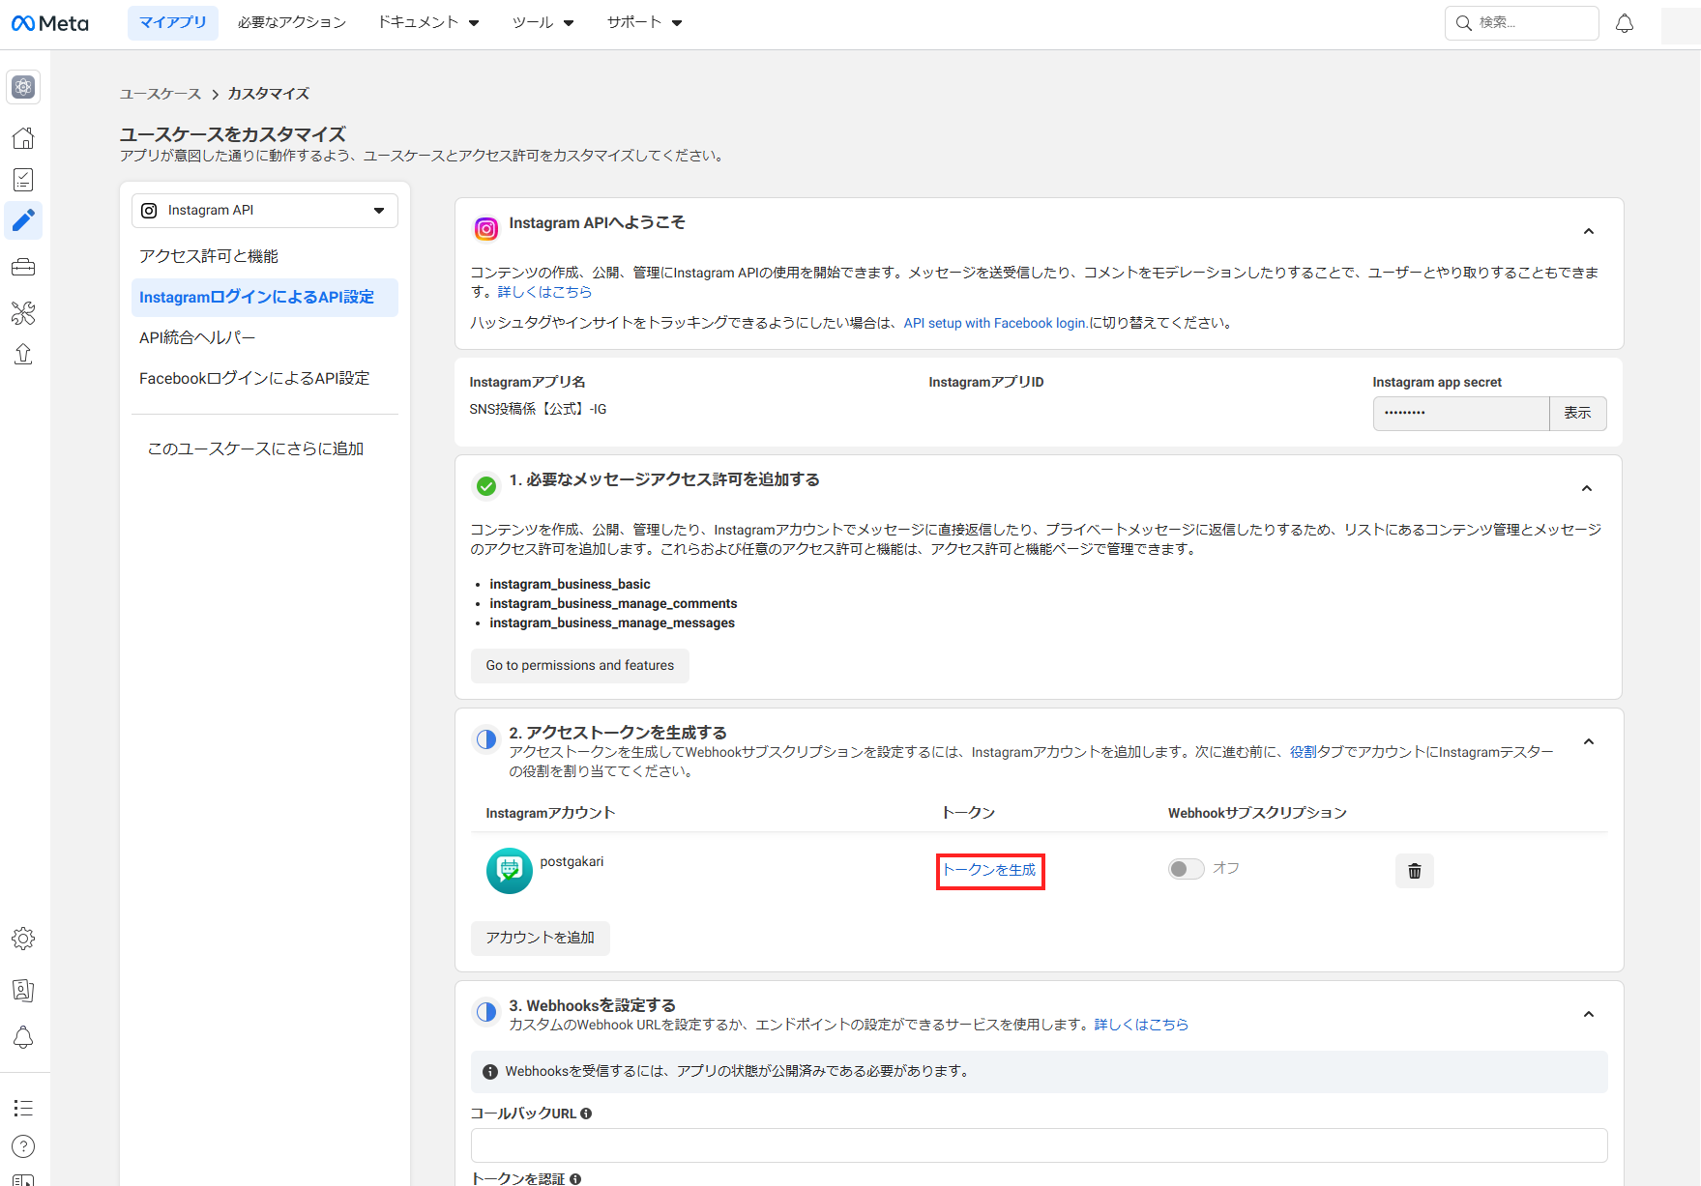Click the notification bell in the top bar
Viewport: 1701px width, 1186px height.
(1625, 23)
